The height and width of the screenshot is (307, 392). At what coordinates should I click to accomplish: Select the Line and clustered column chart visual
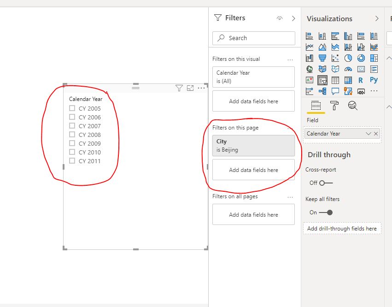(x=361, y=47)
